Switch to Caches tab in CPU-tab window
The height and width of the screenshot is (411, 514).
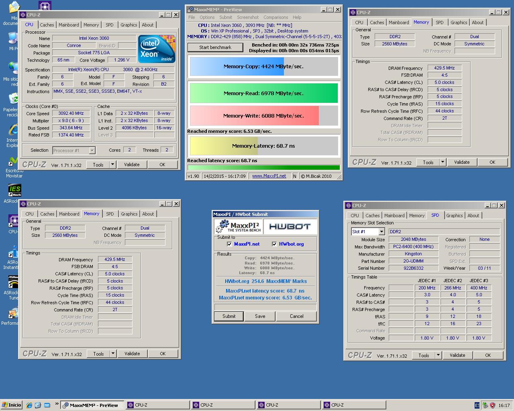coord(47,25)
